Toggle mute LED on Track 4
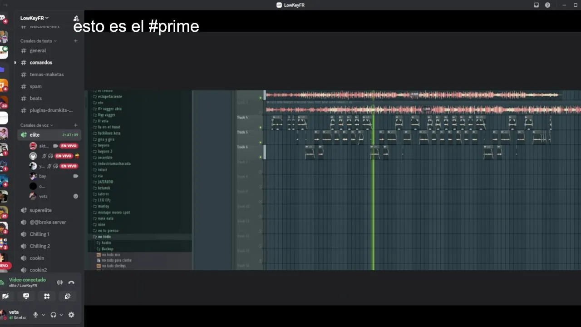 (261, 128)
